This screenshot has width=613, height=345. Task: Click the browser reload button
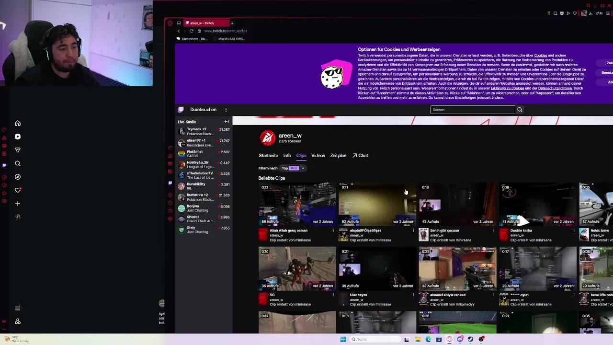point(191,31)
